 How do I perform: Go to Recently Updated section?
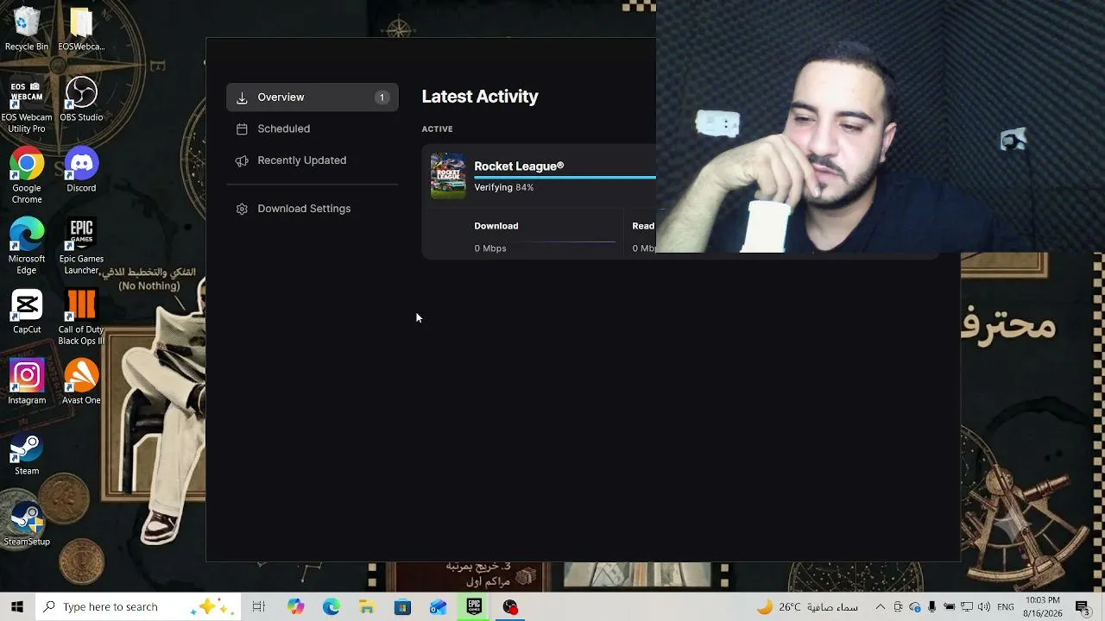tap(312, 160)
